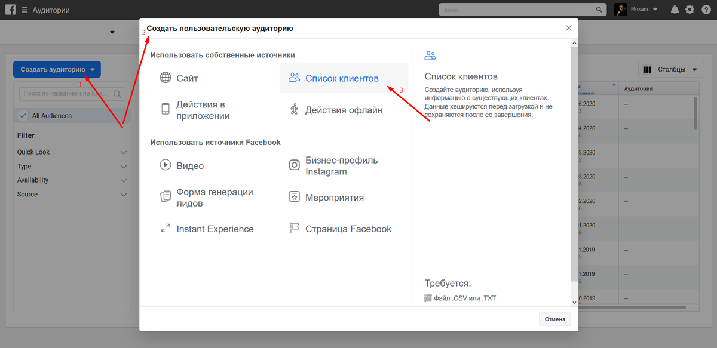The width and height of the screenshot is (717, 348).
Task: Toggle the All Audiences checkbox
Action: point(23,116)
